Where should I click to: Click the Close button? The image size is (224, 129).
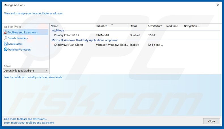pos(212,121)
